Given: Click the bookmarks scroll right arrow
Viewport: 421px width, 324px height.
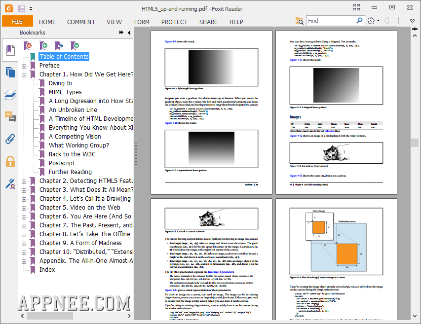Looking at the screenshot, I should (x=129, y=316).
